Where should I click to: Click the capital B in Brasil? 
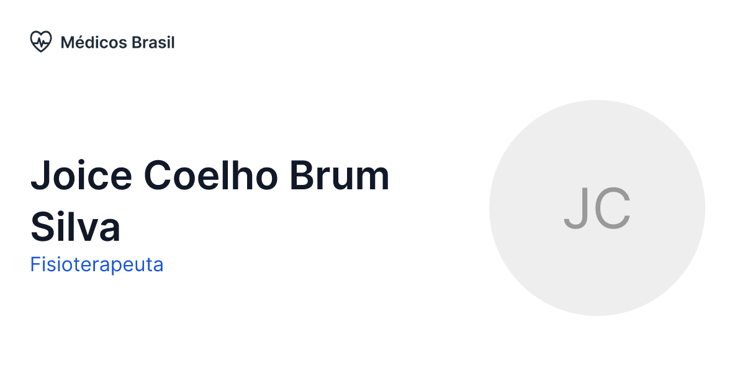point(136,42)
